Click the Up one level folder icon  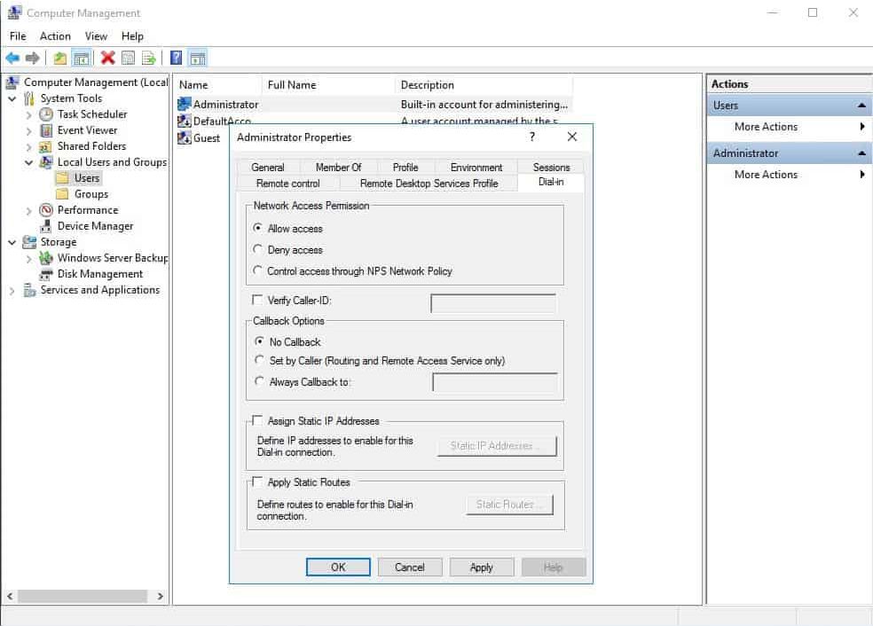(x=60, y=58)
